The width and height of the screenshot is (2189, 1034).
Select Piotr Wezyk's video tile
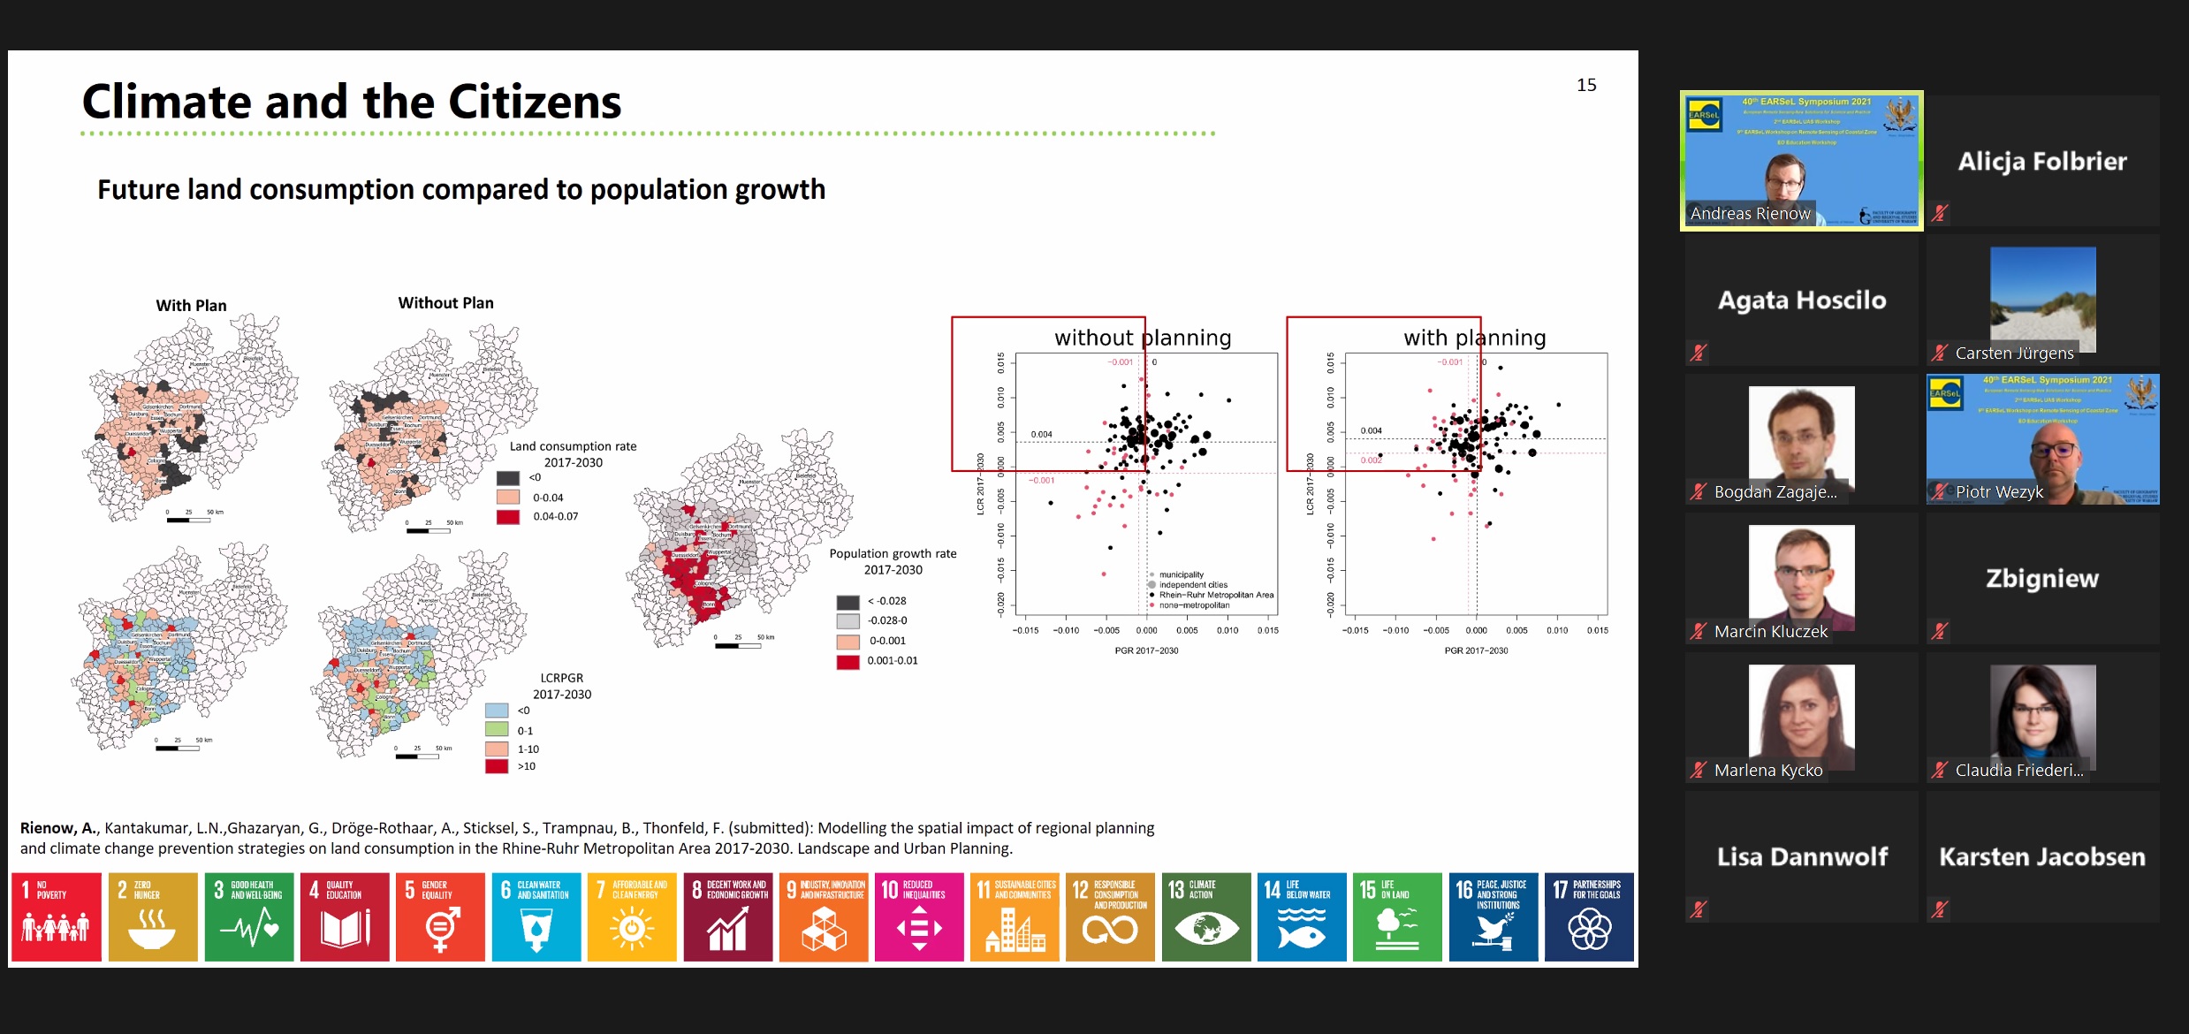point(2042,439)
